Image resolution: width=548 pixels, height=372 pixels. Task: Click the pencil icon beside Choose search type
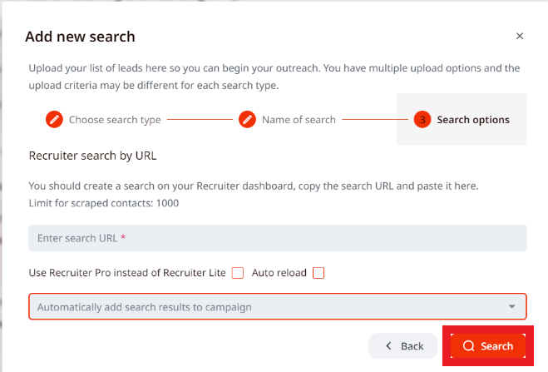point(54,120)
